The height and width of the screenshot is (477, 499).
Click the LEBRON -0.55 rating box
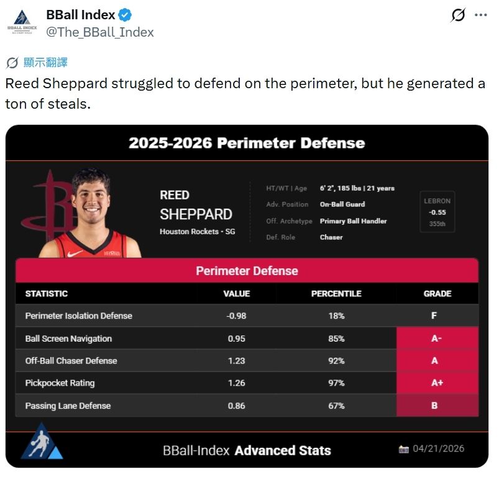pos(437,212)
